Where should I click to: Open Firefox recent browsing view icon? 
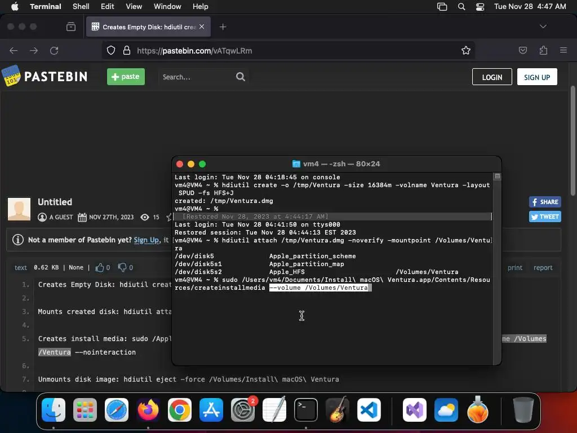coord(71,26)
